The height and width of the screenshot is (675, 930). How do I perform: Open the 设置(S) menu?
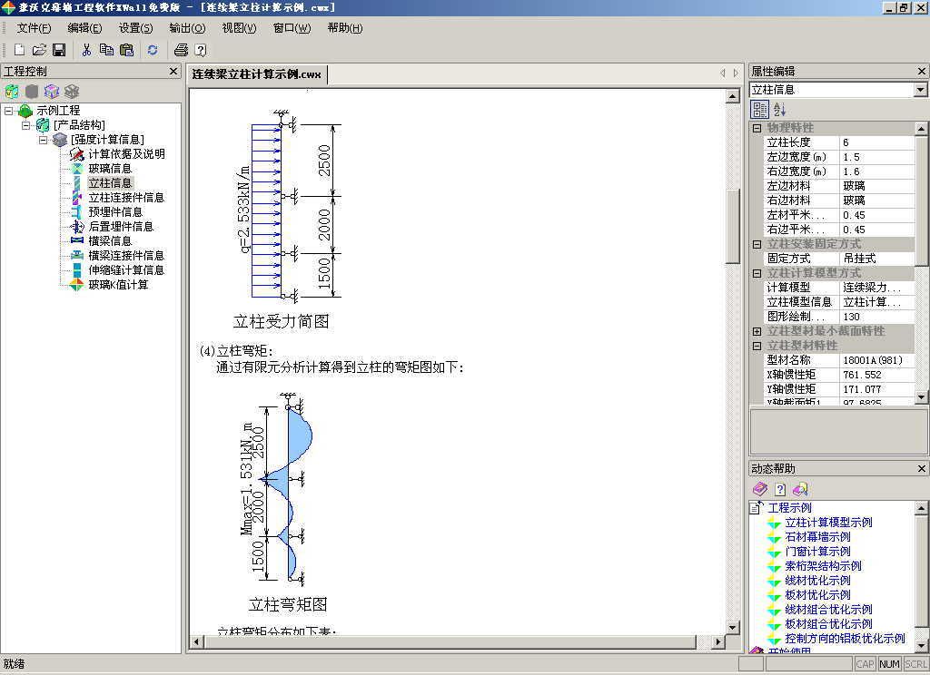[135, 28]
